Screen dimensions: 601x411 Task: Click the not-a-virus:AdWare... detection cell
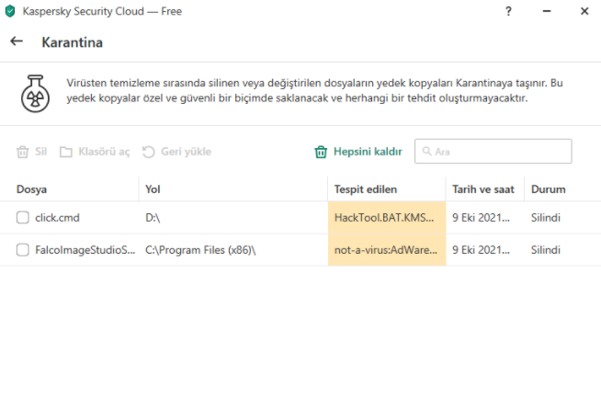coord(387,249)
